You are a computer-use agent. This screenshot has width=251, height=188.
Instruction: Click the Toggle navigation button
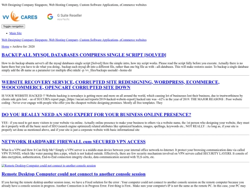[13, 26]
